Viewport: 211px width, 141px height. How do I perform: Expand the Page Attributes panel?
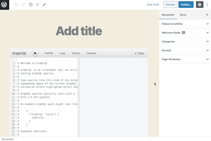(185, 59)
